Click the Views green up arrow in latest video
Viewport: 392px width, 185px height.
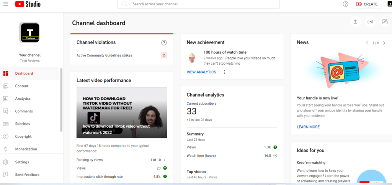coord(165,168)
